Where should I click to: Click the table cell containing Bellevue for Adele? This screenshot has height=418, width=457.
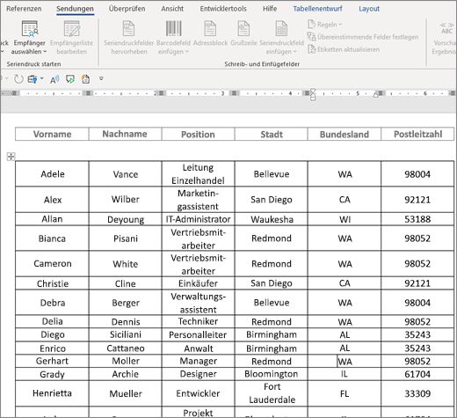[x=272, y=173]
